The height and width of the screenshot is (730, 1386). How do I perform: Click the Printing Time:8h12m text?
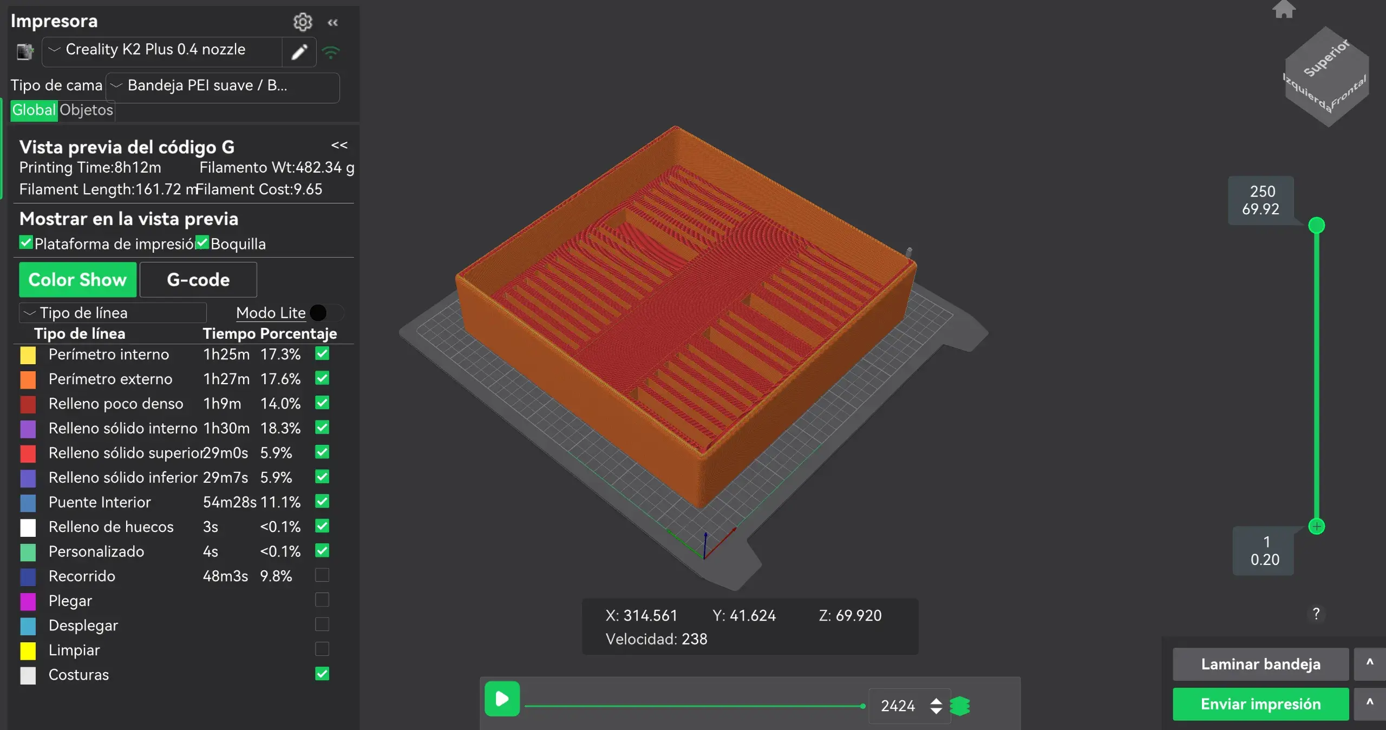(90, 168)
